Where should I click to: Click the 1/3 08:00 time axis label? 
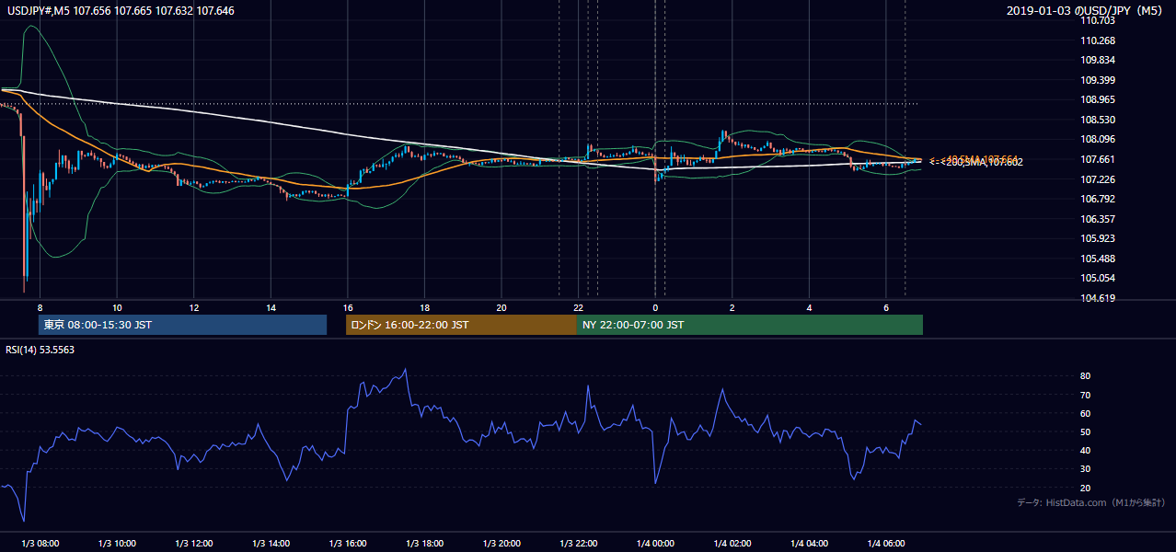(x=40, y=544)
